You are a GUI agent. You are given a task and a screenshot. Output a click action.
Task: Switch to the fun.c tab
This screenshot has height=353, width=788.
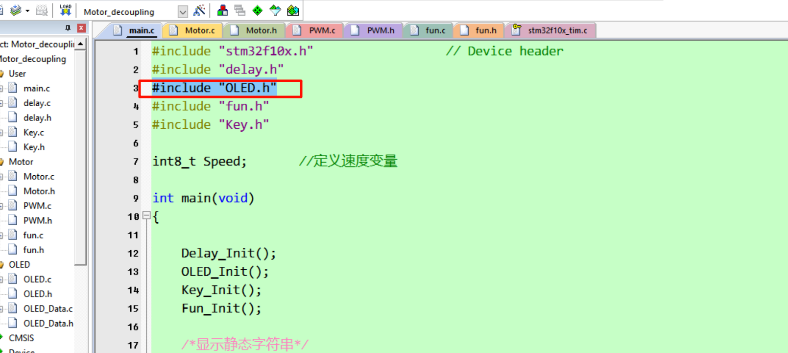[x=429, y=30]
